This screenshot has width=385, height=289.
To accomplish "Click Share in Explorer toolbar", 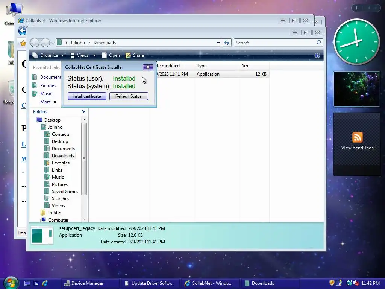I will click(x=135, y=55).
